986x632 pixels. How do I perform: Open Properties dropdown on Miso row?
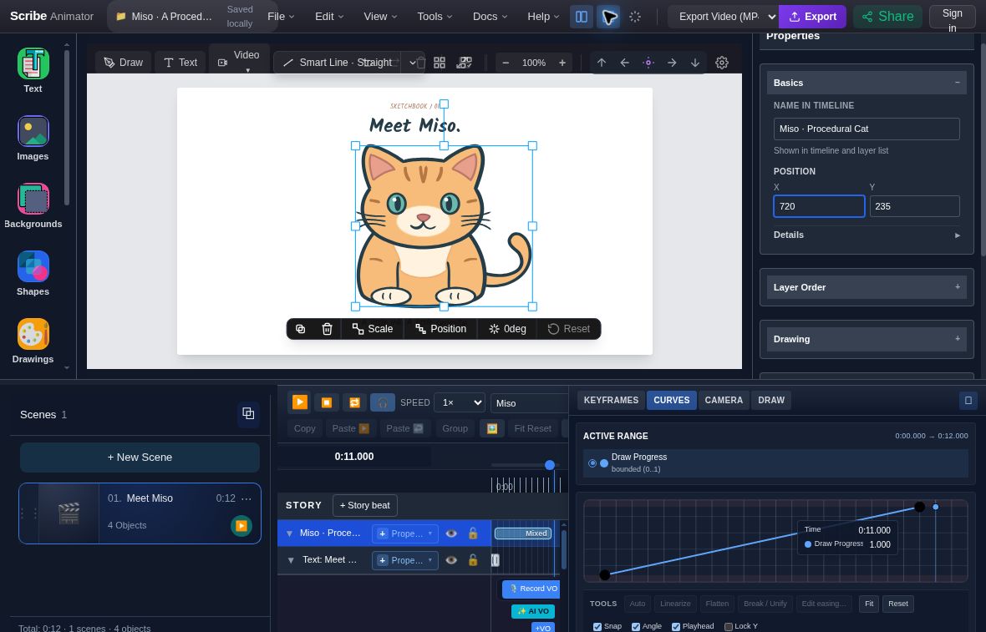click(x=405, y=533)
